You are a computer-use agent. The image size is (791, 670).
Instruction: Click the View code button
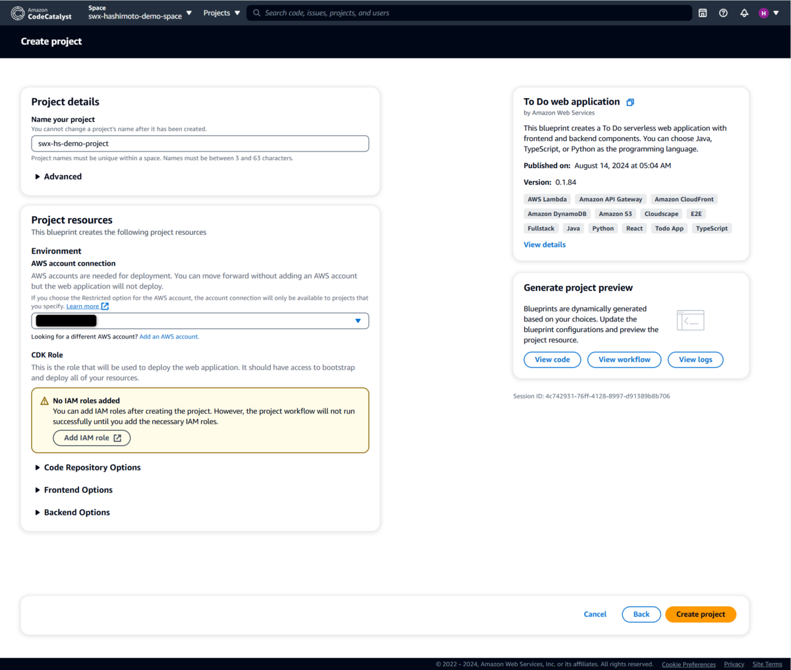[x=552, y=360]
